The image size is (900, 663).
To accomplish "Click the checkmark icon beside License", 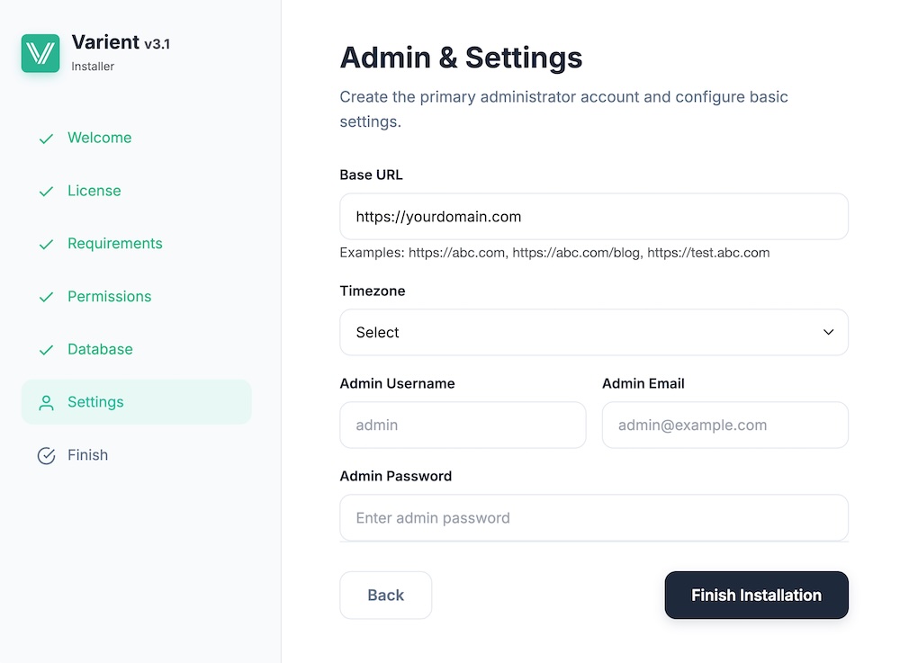I will [46, 192].
